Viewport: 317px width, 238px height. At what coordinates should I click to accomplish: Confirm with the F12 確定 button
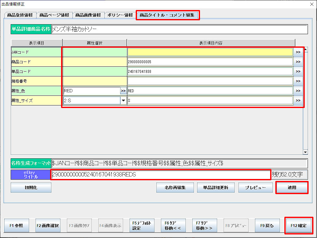tap(298, 225)
